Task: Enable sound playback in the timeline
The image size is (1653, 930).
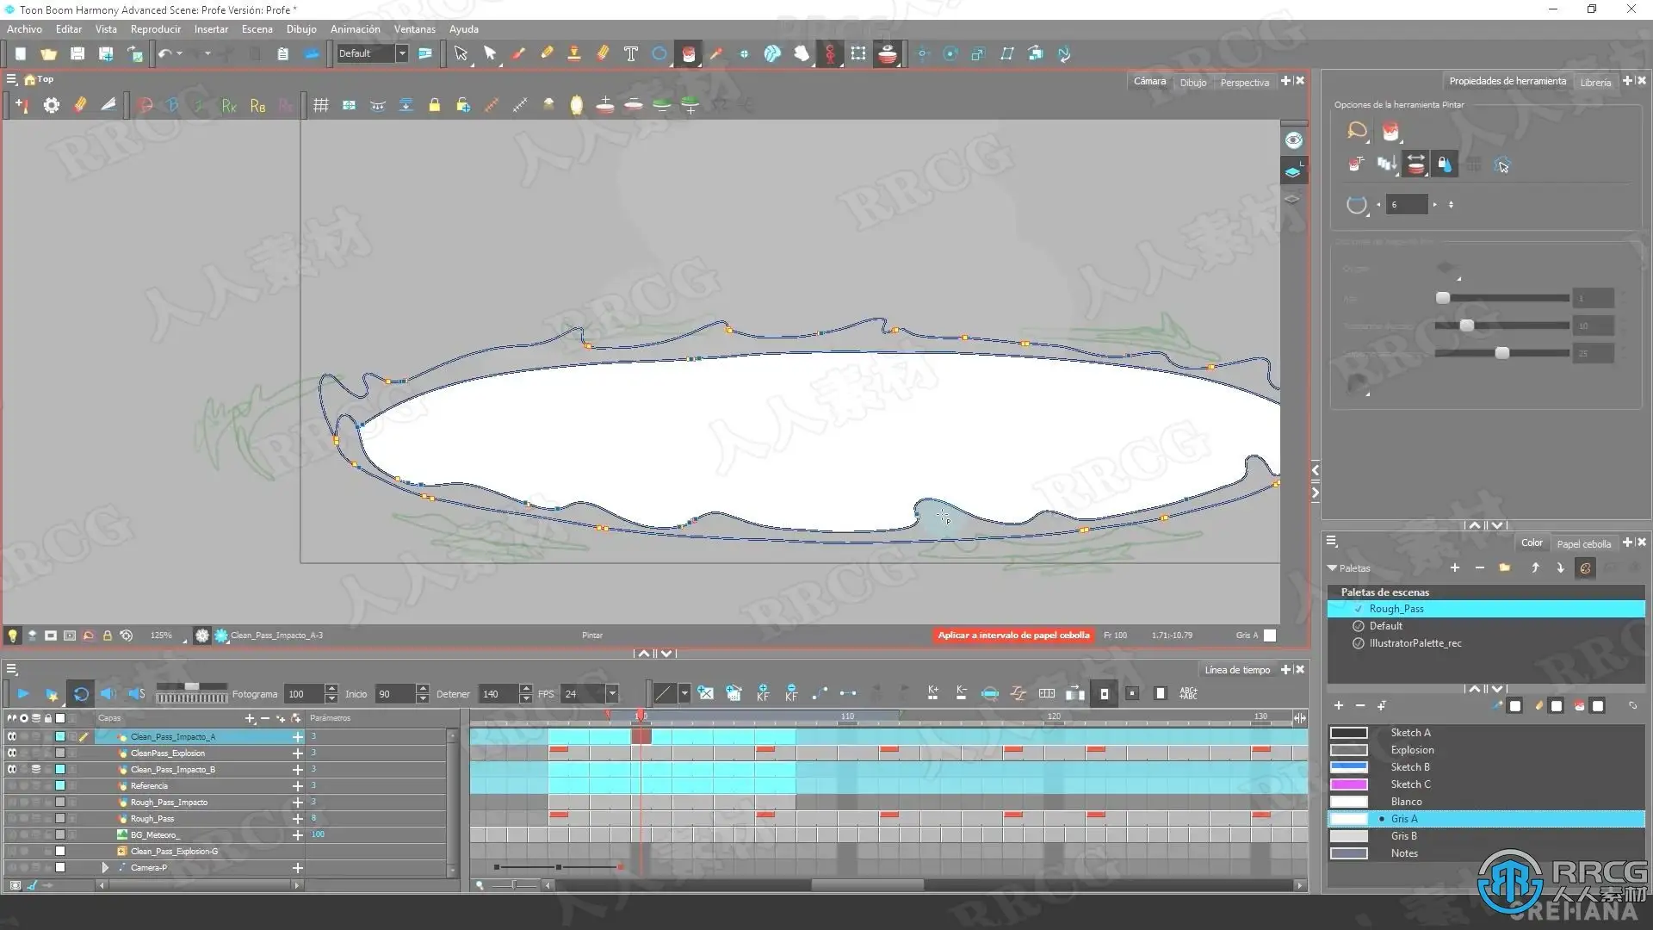Action: coord(108,694)
